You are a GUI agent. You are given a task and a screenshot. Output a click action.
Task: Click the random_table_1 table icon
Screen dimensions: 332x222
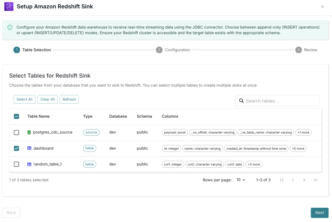pos(30,164)
